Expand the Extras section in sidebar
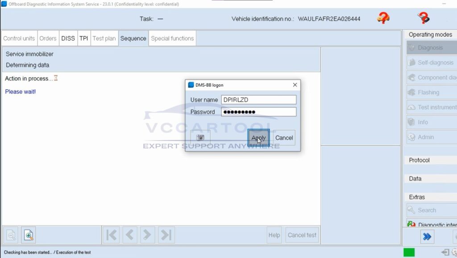Viewport: 457px width, 258px height. pos(417,197)
